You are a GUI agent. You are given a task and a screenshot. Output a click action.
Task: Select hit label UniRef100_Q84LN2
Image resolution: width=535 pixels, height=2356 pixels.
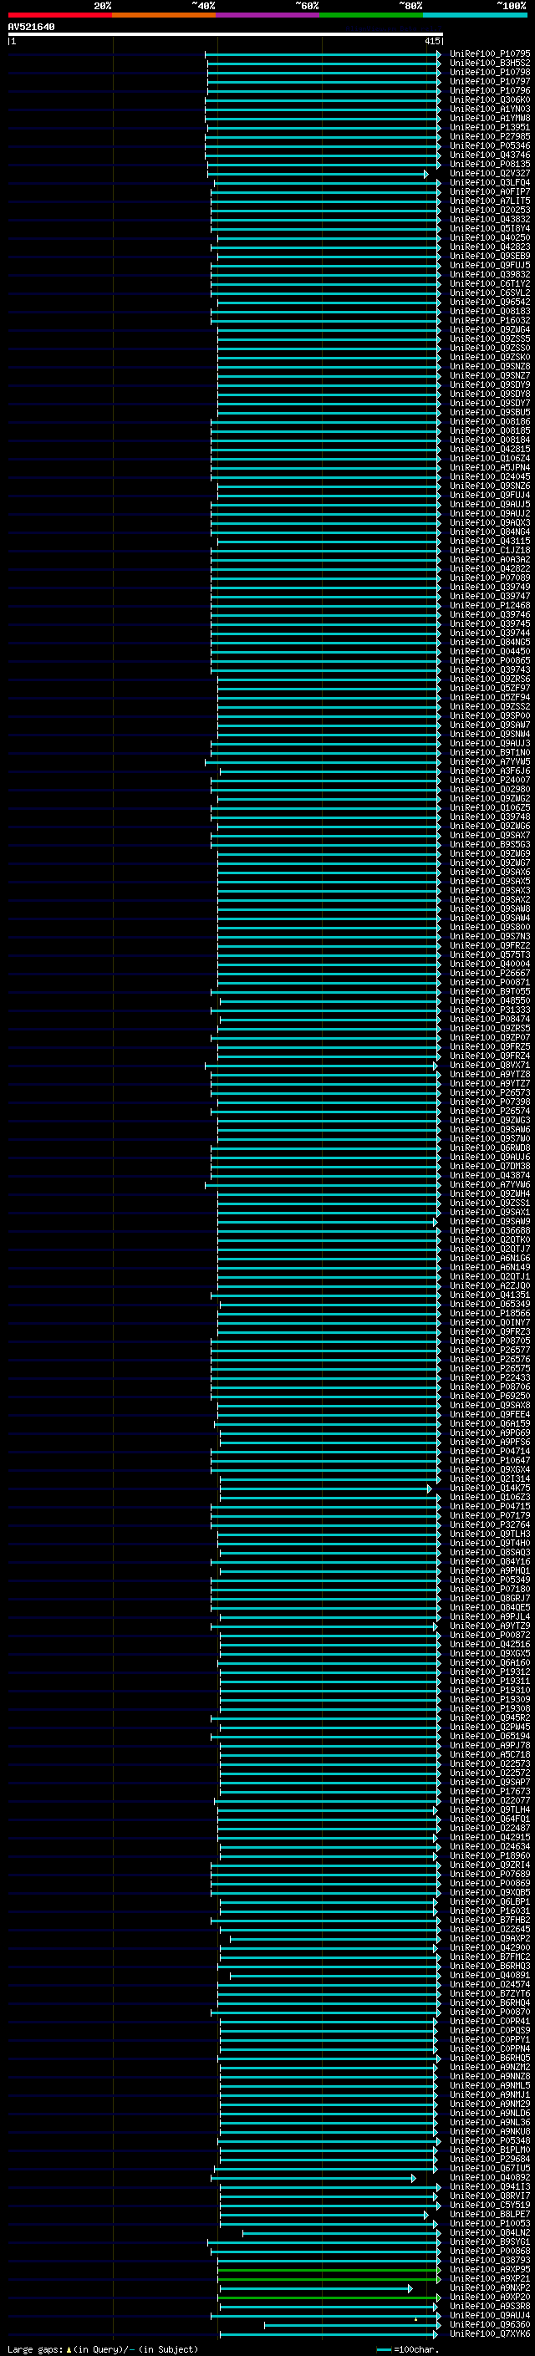(489, 2232)
